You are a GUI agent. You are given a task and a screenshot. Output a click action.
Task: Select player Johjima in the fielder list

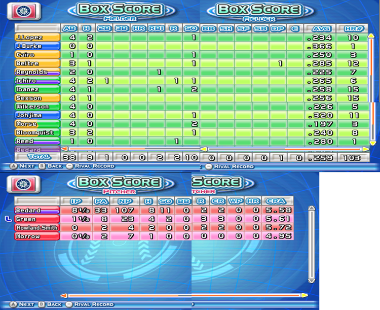pos(37,115)
